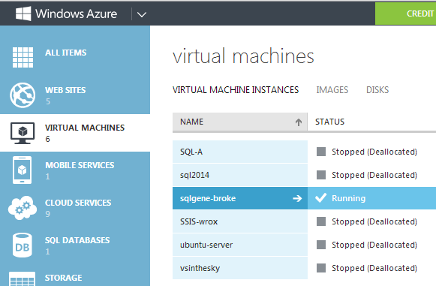Sort by NAME column header
The image size is (436, 286).
point(240,122)
